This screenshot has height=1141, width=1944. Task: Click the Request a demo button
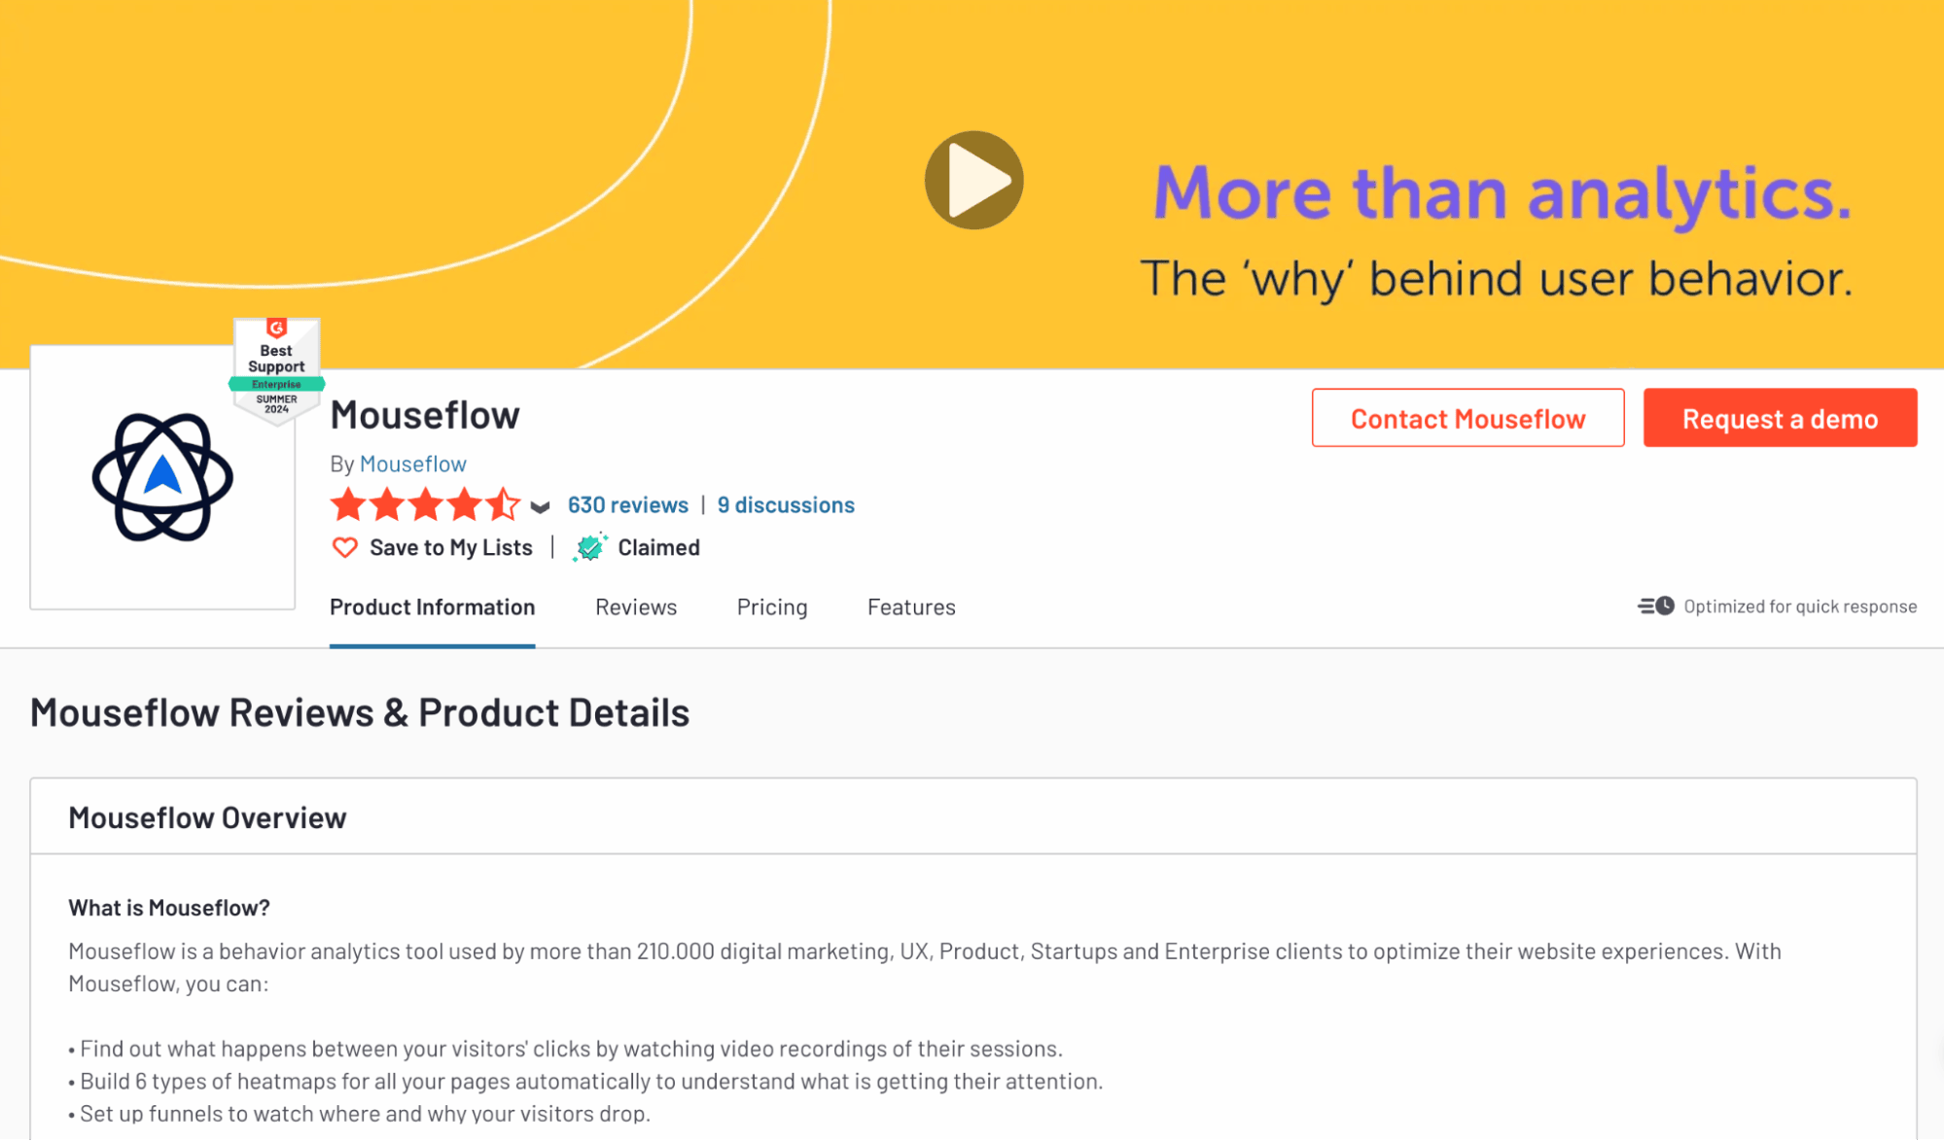[x=1780, y=418]
